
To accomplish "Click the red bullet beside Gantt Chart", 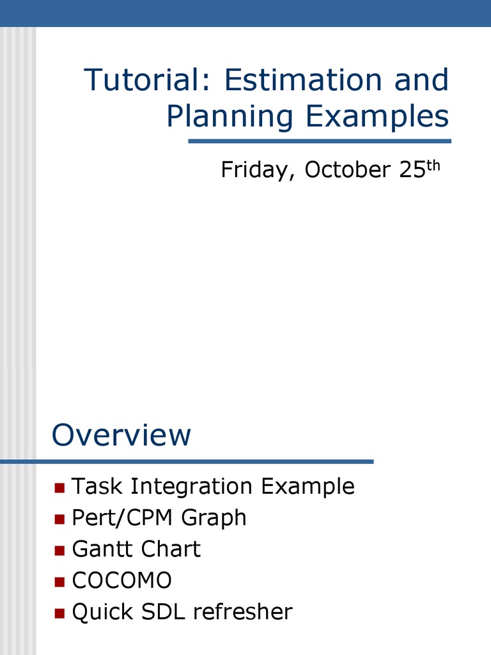I will pos(60,550).
